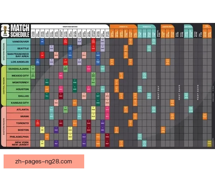Select the ROUND OF 16 header
Viewport: 215px width, 172px height.
click(147, 27)
